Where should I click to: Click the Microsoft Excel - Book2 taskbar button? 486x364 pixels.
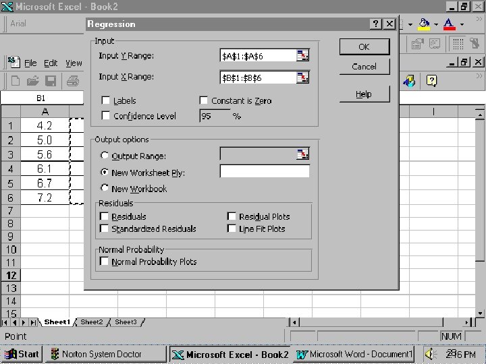coord(230,354)
